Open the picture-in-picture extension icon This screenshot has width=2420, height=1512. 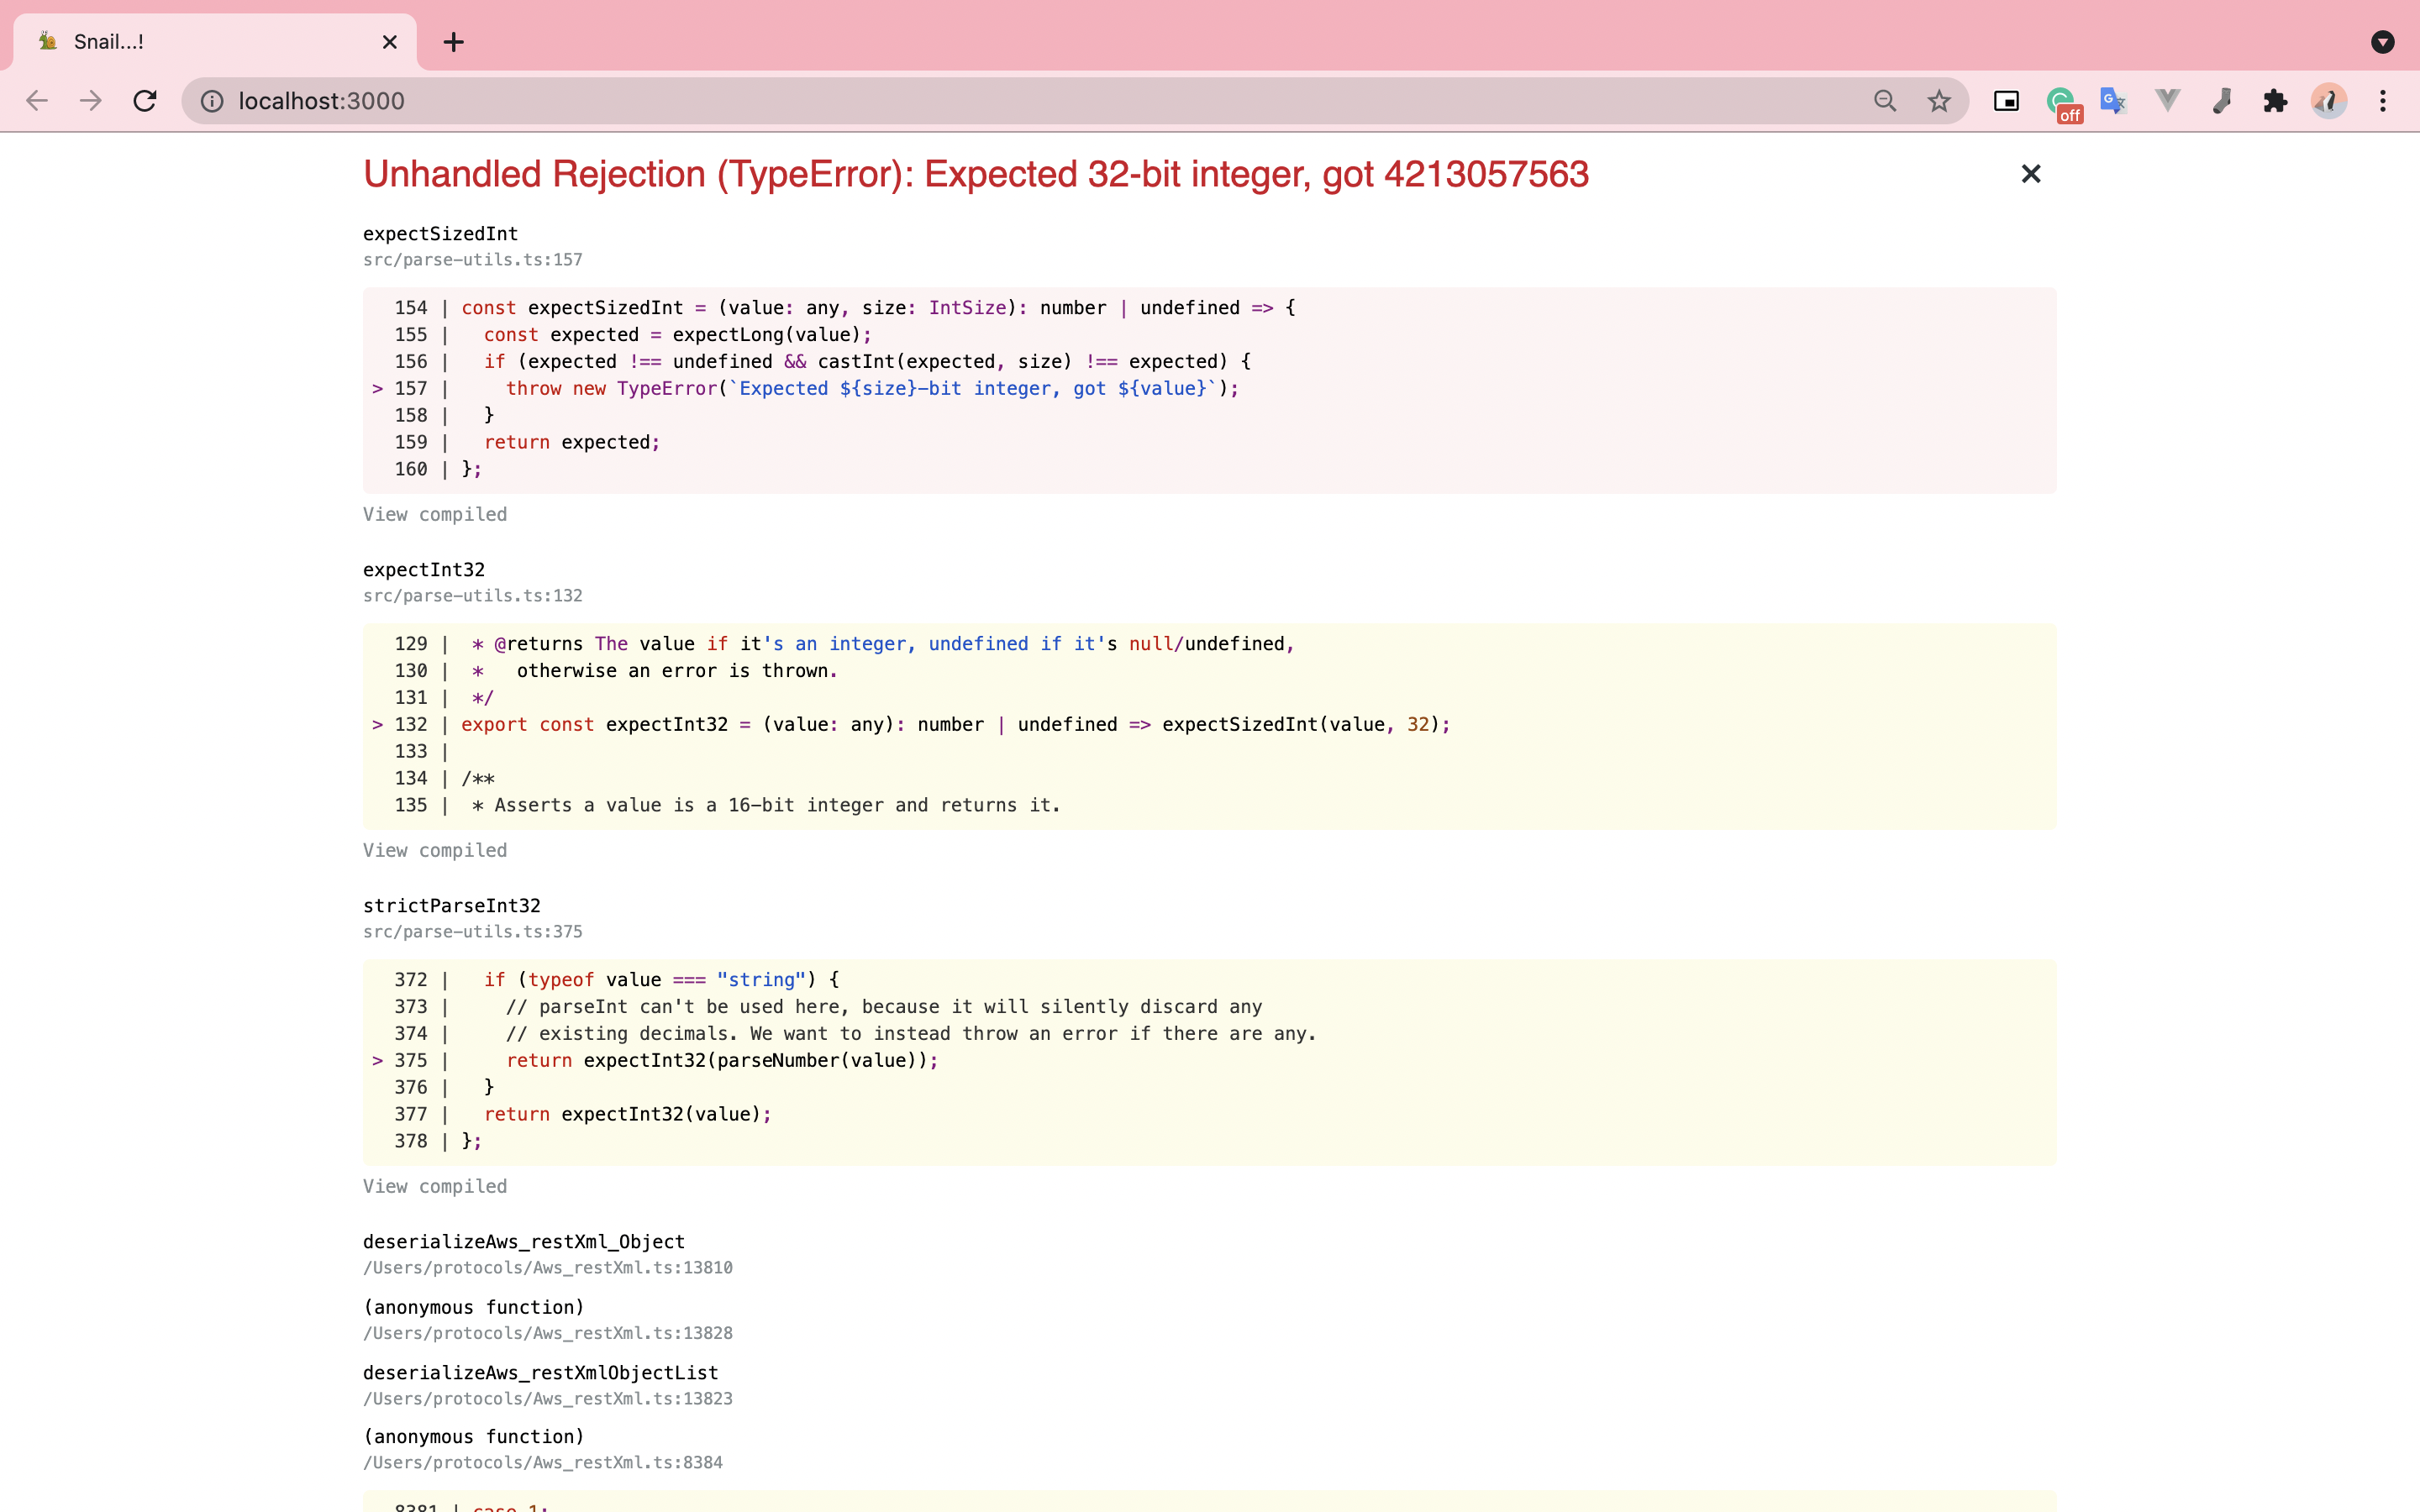[x=2006, y=101]
